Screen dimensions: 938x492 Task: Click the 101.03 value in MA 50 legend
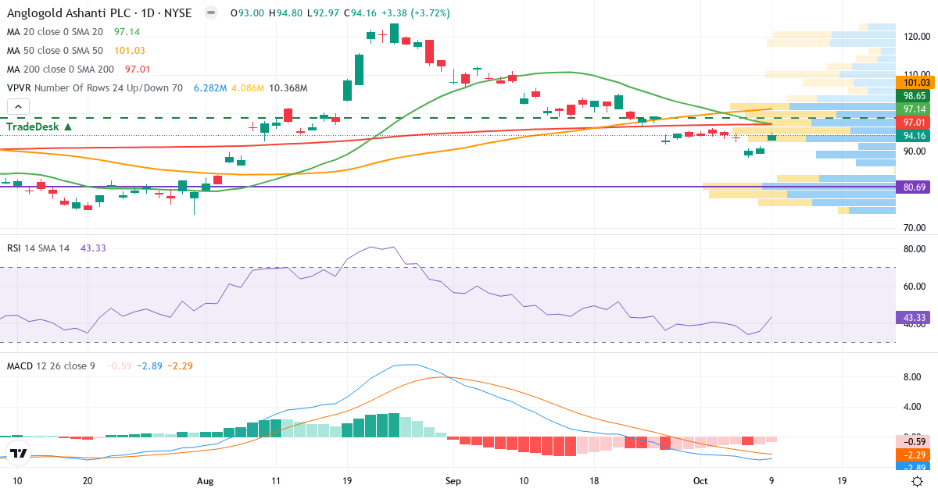pyautogui.click(x=129, y=51)
